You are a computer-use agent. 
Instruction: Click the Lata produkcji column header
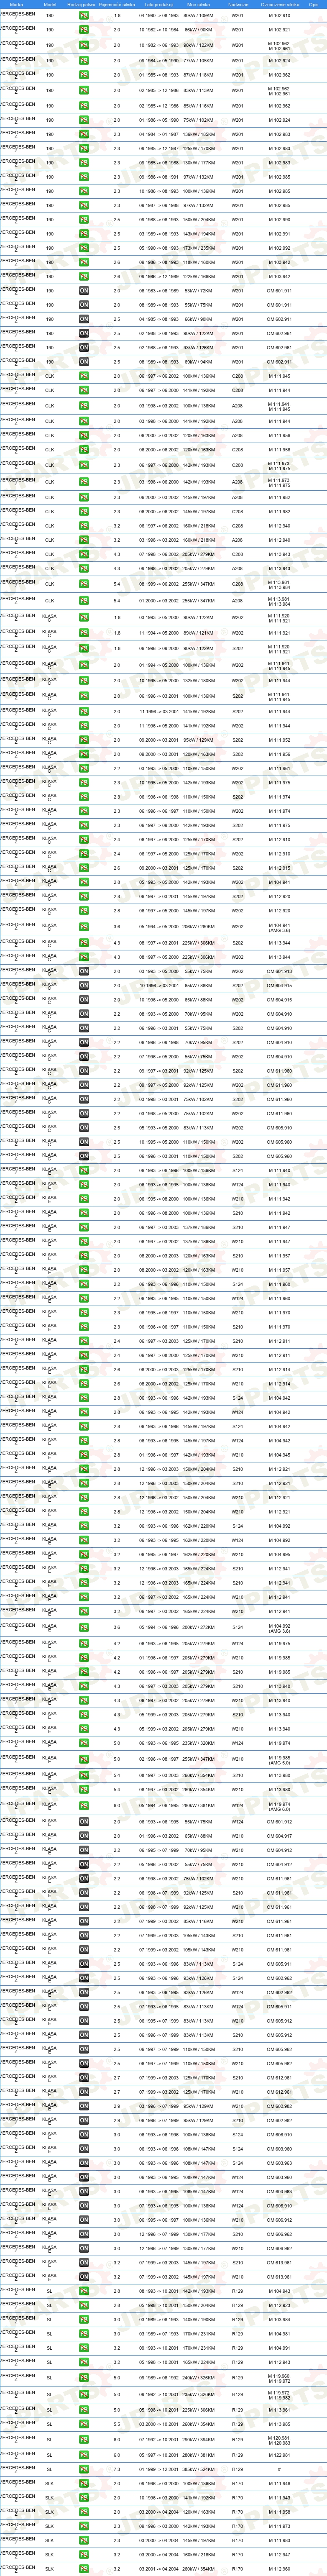(x=158, y=4)
